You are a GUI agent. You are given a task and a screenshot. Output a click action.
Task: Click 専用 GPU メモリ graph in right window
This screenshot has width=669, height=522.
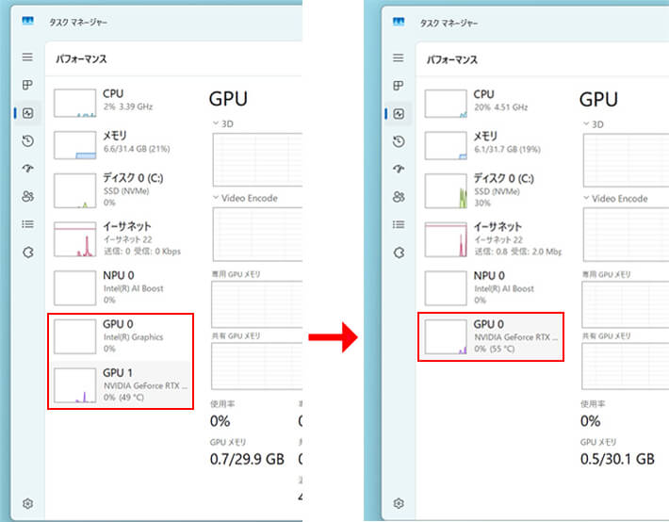[x=625, y=304]
